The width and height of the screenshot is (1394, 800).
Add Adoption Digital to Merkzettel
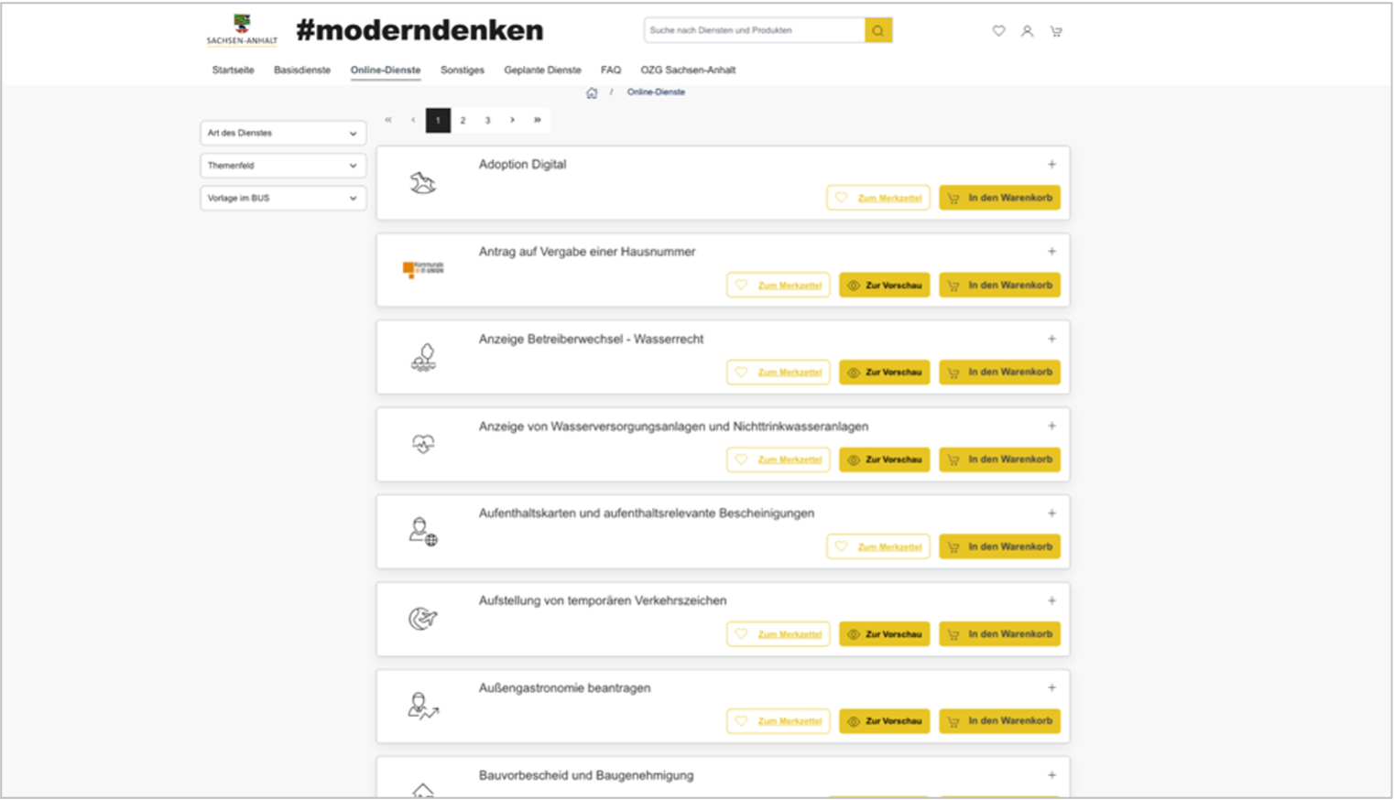point(878,198)
